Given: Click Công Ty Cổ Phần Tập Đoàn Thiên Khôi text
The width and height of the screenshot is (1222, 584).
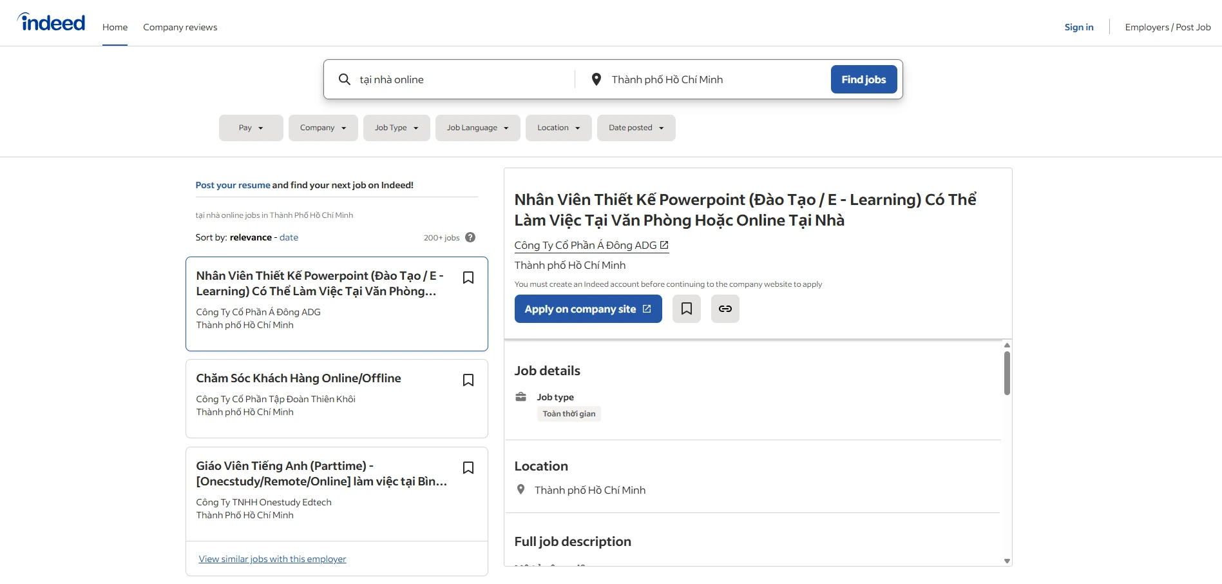Looking at the screenshot, I should 276,399.
